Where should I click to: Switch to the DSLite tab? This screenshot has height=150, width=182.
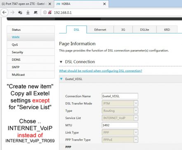tap(144, 30)
